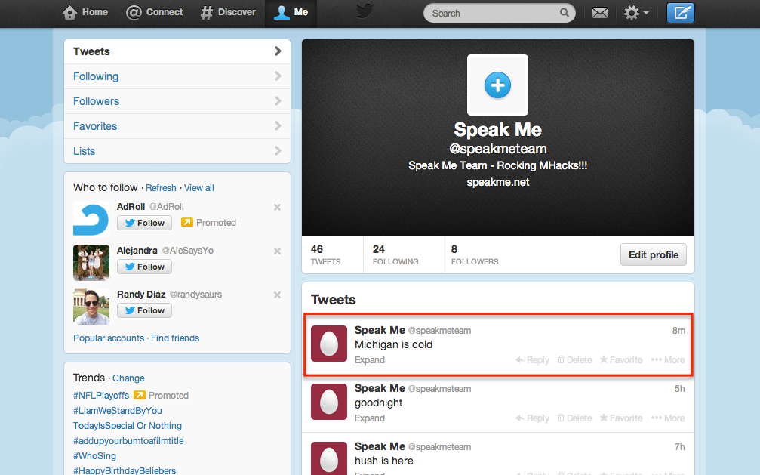
Task: Reply to the 'goodnight' tweet
Action: coord(532,418)
